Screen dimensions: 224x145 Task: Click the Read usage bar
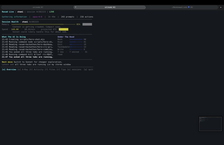[76, 42]
